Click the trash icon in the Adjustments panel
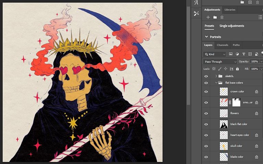This screenshot has width=263, height=164. click(x=222, y=17)
